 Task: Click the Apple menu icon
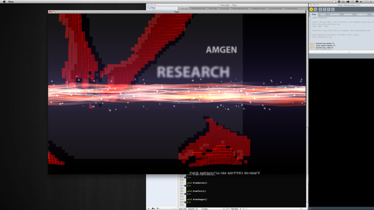point(4,2)
